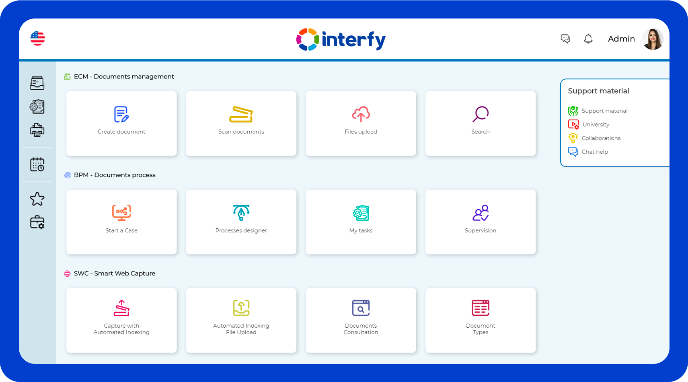The width and height of the screenshot is (688, 382).
Task: Click the clipboard-with-gear sidebar icon
Action: coord(37,106)
